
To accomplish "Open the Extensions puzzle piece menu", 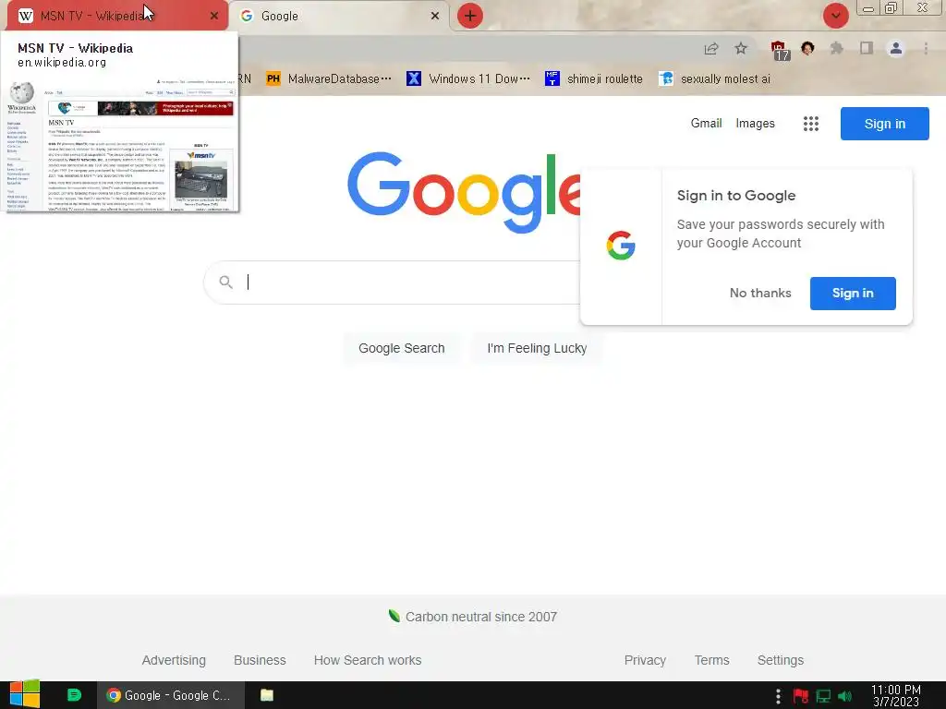I will pos(837,48).
